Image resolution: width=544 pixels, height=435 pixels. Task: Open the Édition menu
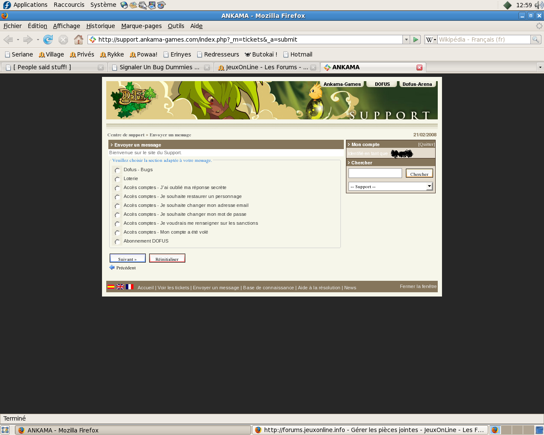(x=37, y=26)
